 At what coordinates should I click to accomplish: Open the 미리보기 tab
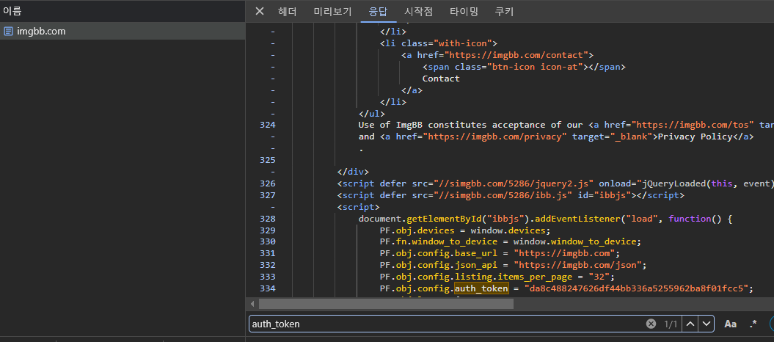(332, 11)
